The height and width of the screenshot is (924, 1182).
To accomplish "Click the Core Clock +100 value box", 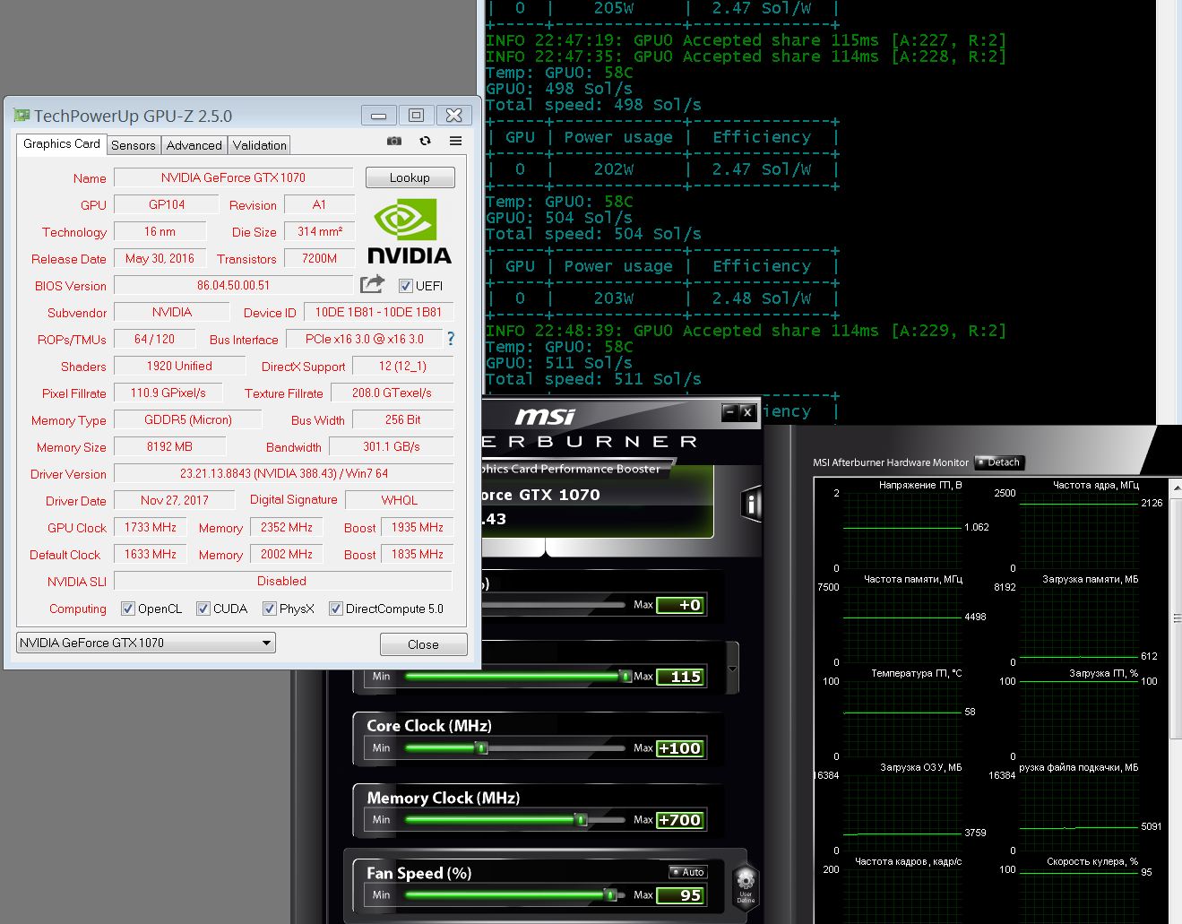I will point(680,748).
